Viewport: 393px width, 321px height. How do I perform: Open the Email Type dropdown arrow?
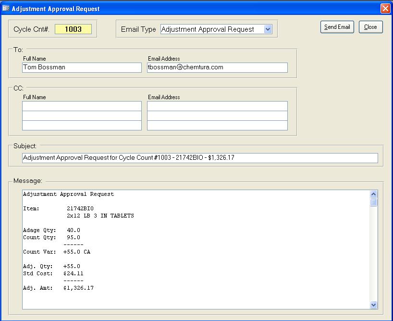tap(268, 29)
